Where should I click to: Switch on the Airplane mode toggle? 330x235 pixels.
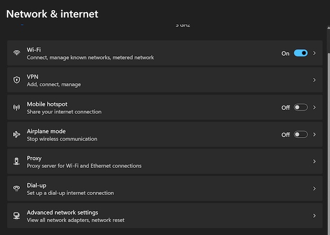[x=301, y=135]
